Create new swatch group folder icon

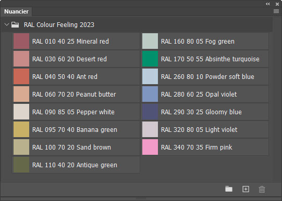coord(229,189)
